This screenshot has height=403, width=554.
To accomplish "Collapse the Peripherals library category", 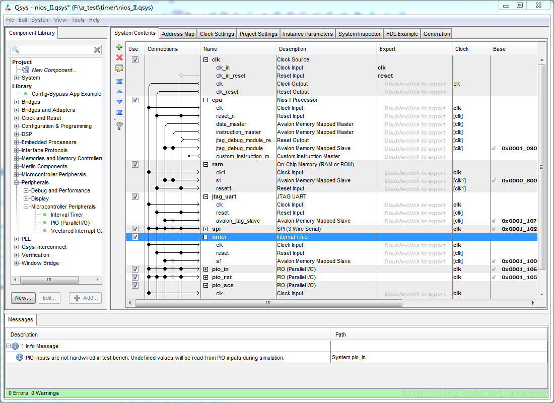I will tap(16, 182).
